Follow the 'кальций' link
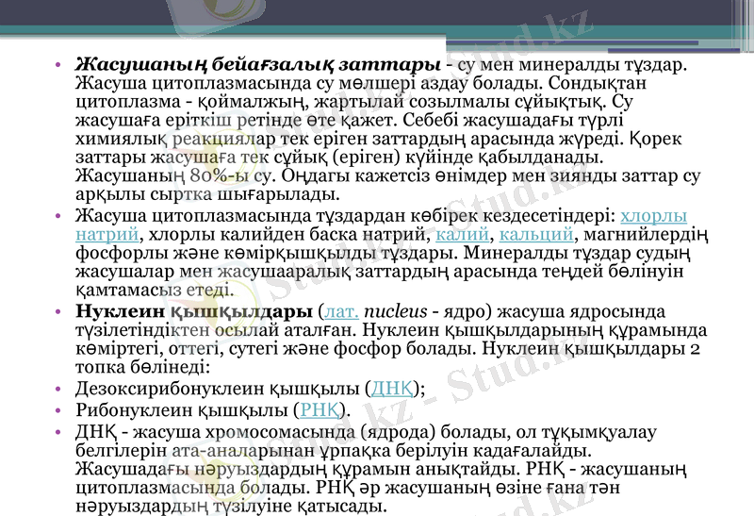 [536, 235]
